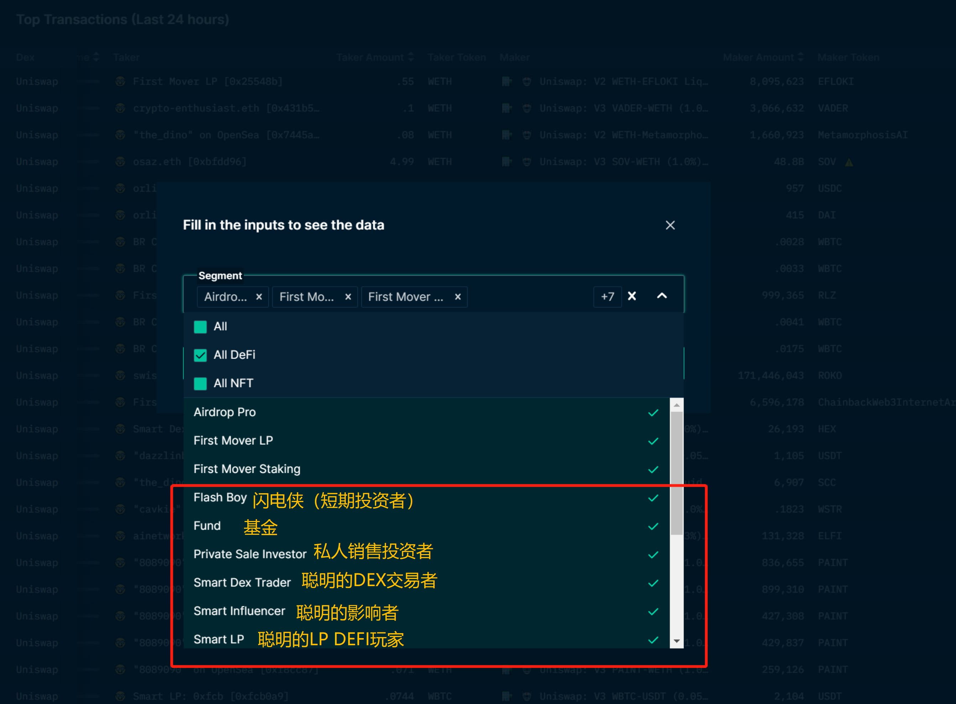Toggle the All NFT checkbox
This screenshot has height=704, width=956.
(200, 384)
